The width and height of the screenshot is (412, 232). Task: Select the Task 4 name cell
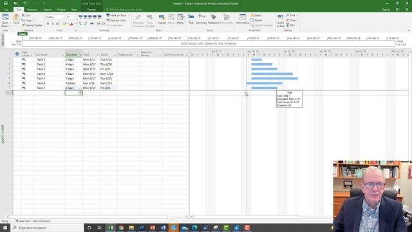(x=49, y=73)
